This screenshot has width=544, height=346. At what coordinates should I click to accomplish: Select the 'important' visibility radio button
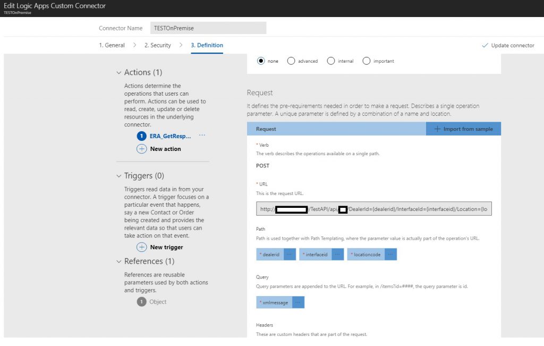click(367, 61)
